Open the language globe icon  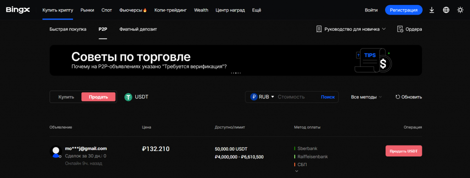pyautogui.click(x=446, y=10)
